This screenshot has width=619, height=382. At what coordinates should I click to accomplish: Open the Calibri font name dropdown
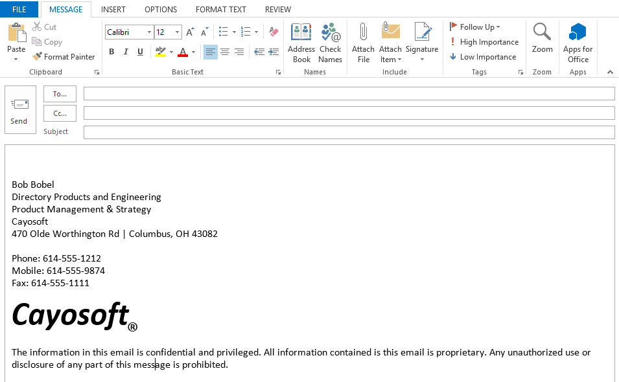coord(149,32)
